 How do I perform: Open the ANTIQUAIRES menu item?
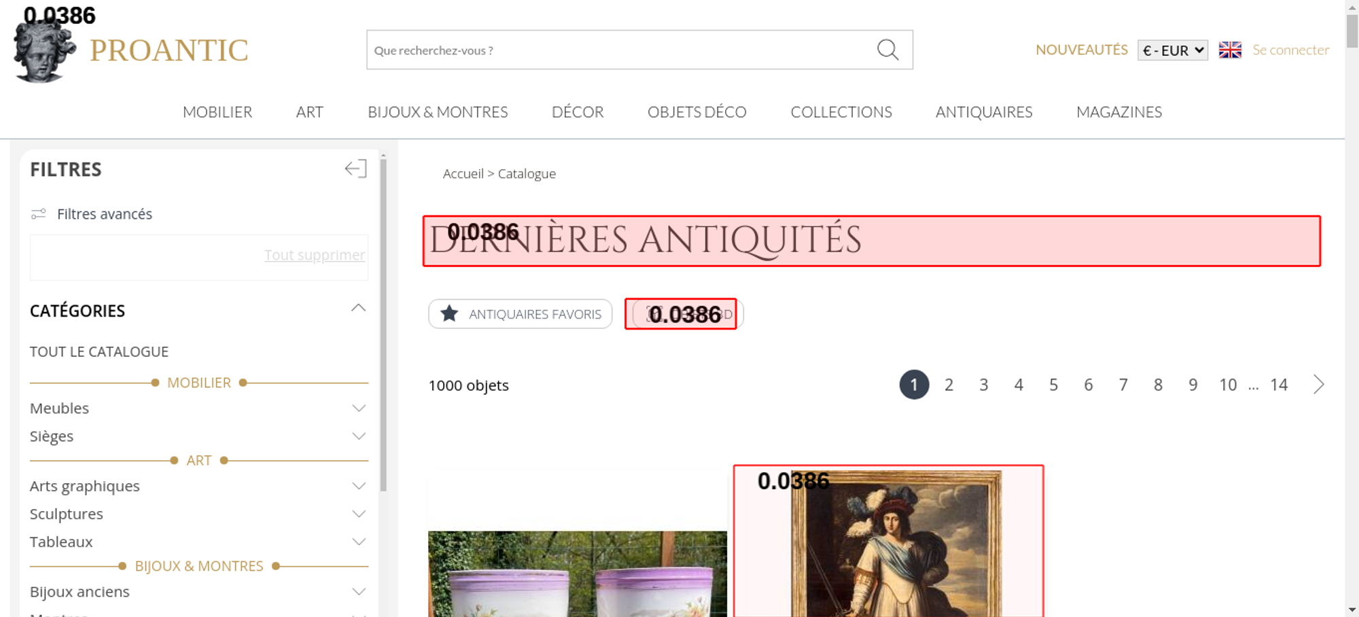coord(983,112)
